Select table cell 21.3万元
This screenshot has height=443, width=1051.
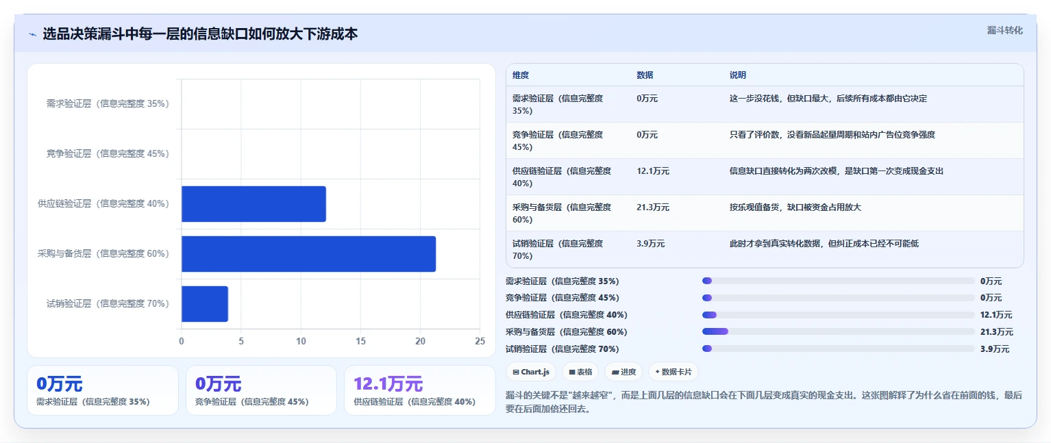point(653,207)
